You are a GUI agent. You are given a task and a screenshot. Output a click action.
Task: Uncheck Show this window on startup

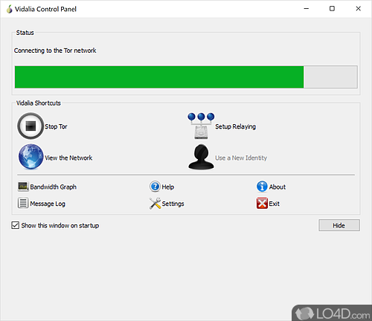point(16,225)
